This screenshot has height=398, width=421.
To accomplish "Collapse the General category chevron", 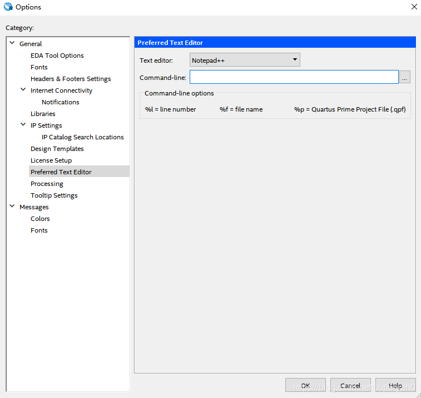I will 12,43.
